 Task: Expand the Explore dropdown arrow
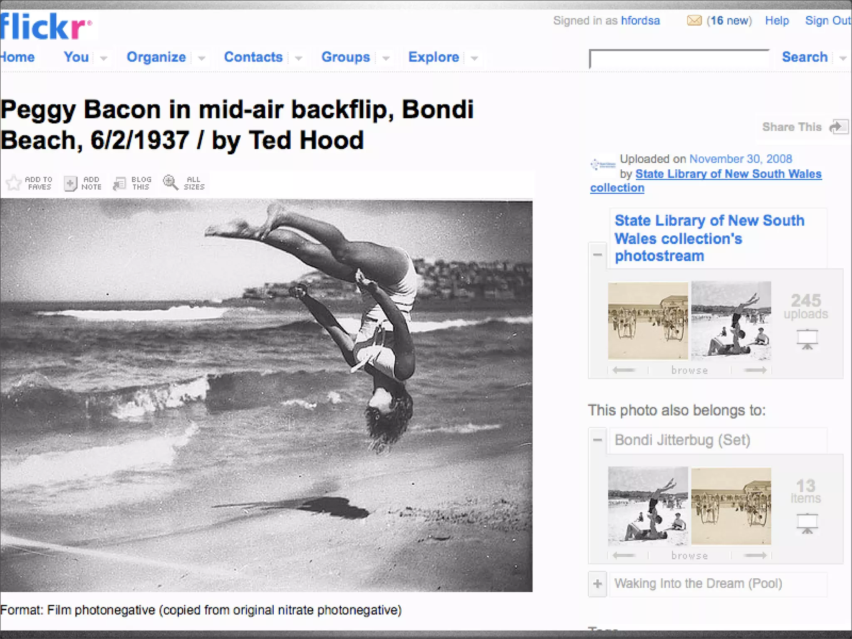click(474, 58)
